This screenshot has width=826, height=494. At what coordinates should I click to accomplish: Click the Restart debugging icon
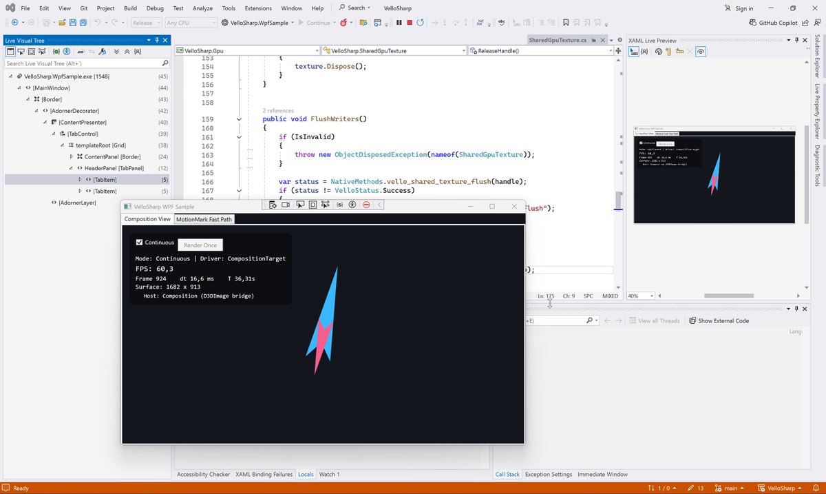coord(421,23)
